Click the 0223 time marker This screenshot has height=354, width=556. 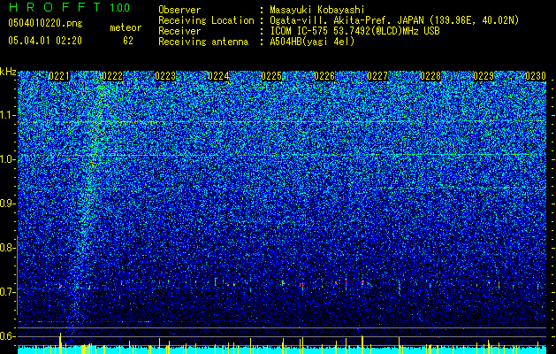pyautogui.click(x=165, y=76)
